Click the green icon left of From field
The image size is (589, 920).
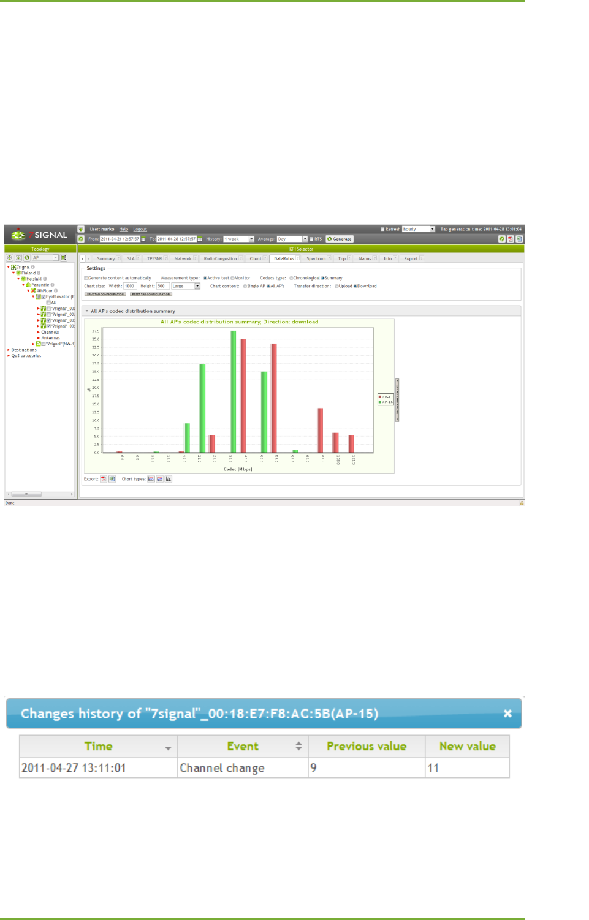coord(81,239)
